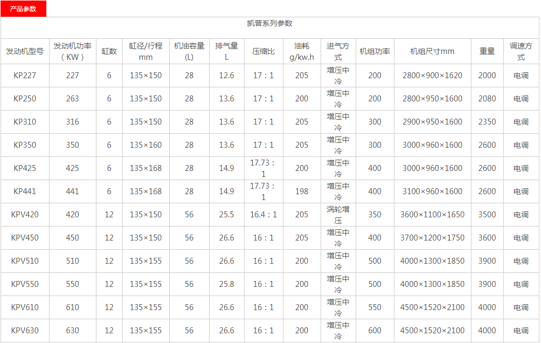Image resolution: width=541 pixels, height=343 pixels.
Task: Select the KPV420 model cell
Action: pos(25,215)
